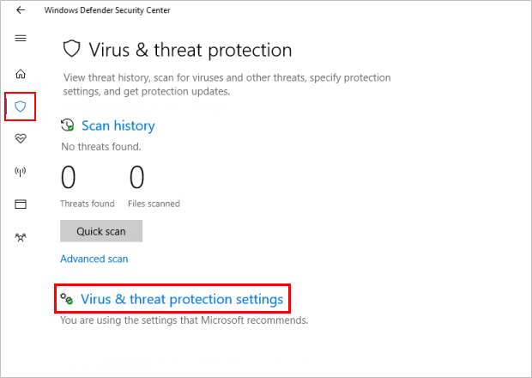Select the Virus & threat protection shield in sidebar
Image resolution: width=532 pixels, height=378 pixels.
point(21,107)
